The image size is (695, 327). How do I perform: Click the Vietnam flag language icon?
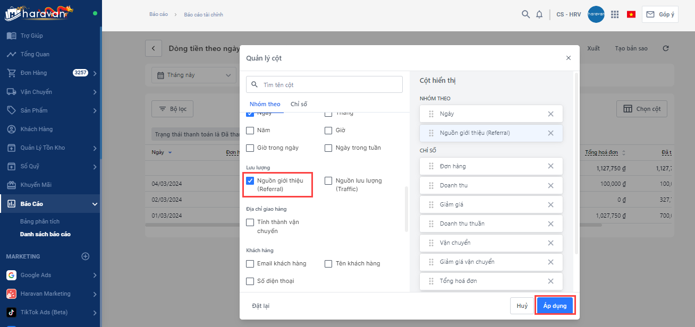(x=631, y=14)
